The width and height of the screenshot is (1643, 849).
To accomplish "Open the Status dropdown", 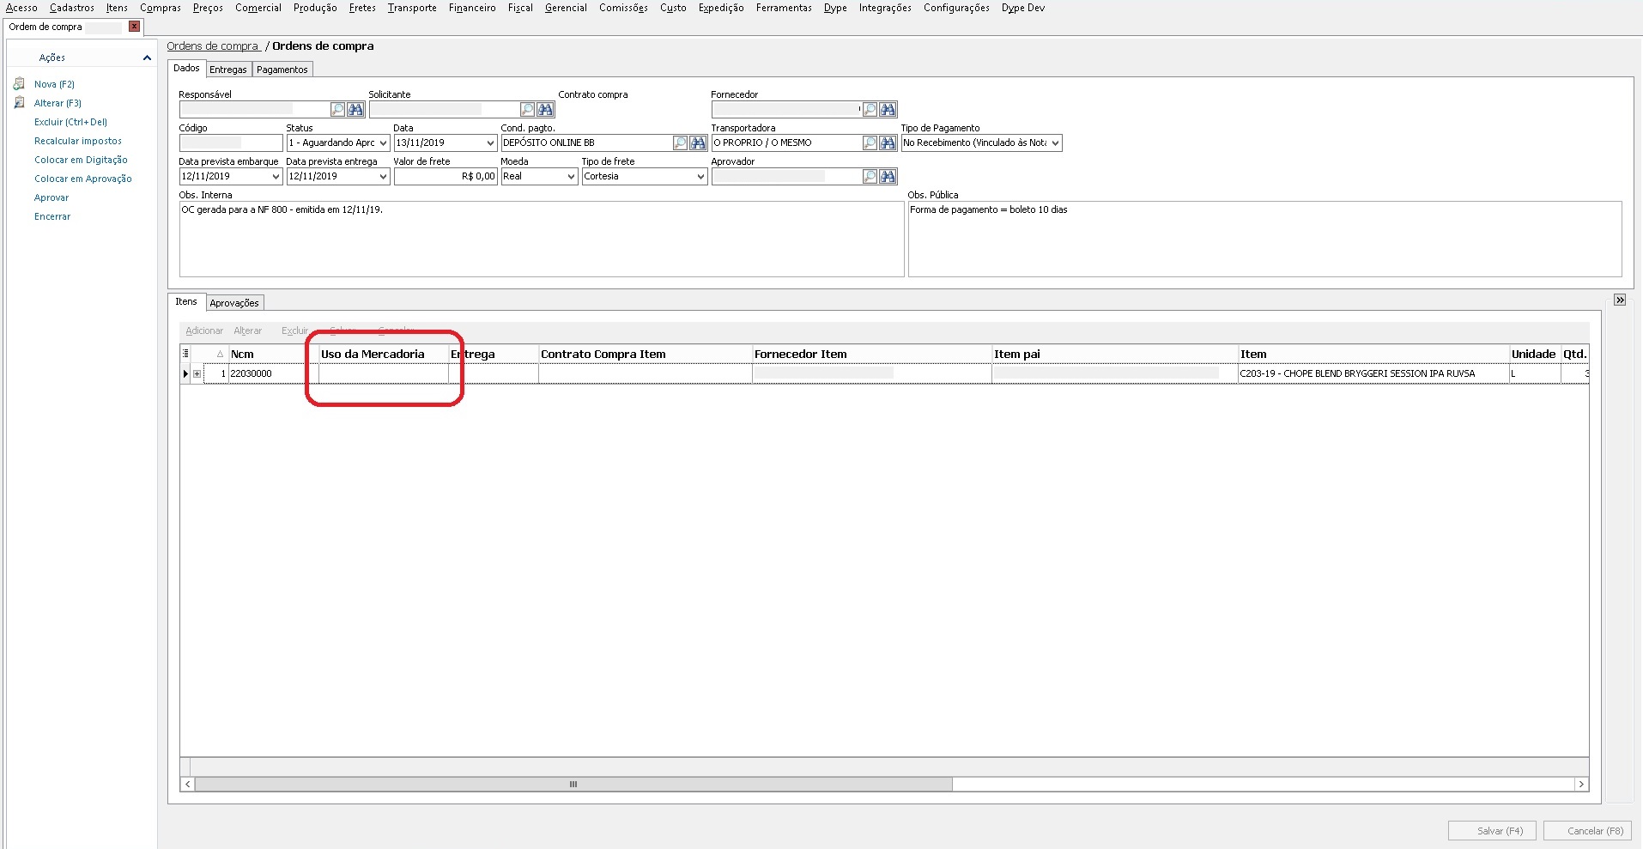I will click(383, 143).
